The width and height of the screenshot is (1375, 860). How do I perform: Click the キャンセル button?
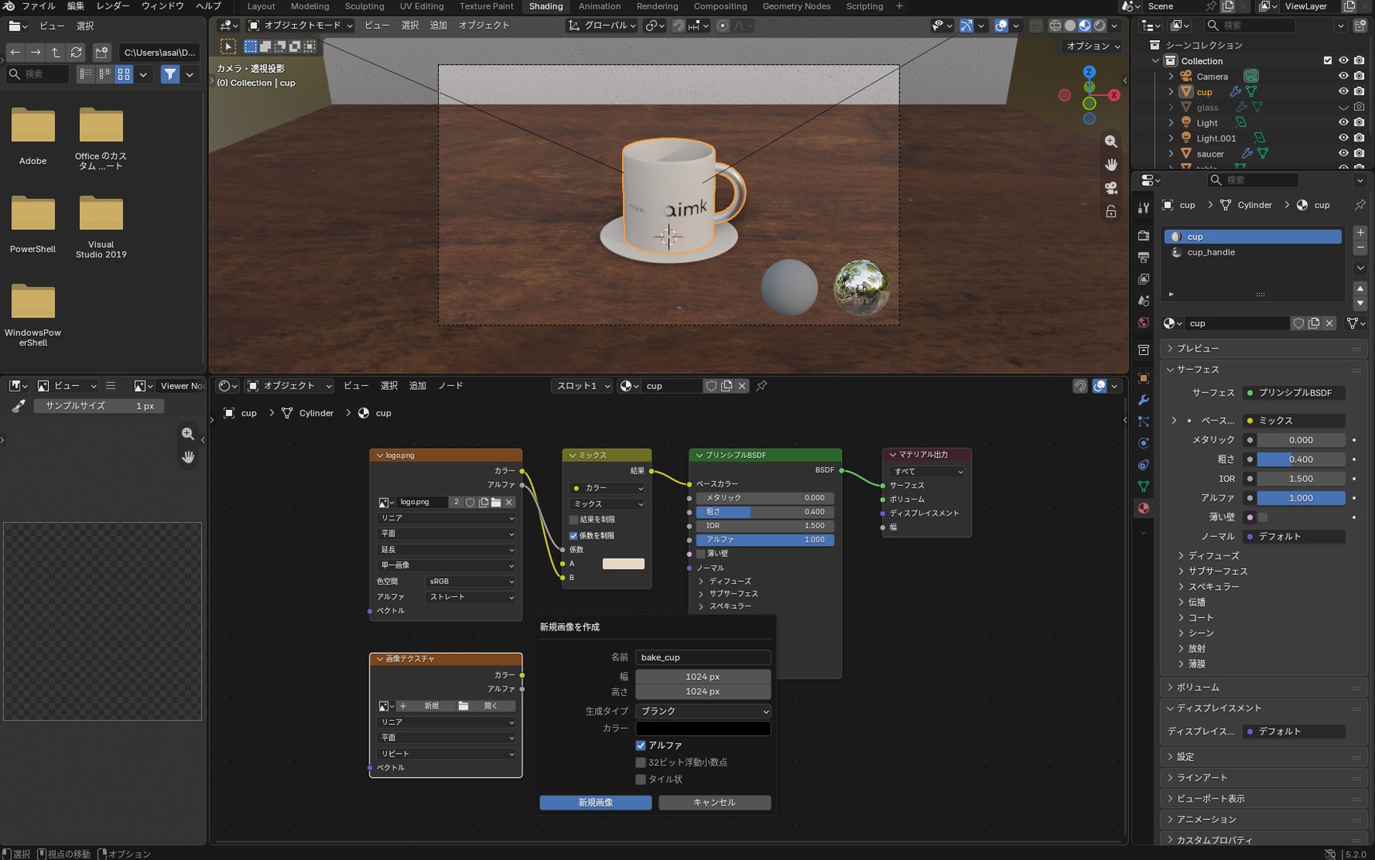715,802
